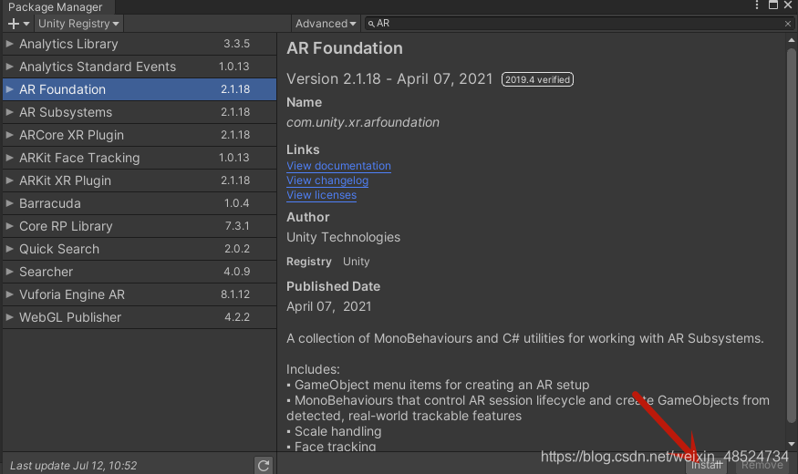Image resolution: width=798 pixels, height=474 pixels.
Task: Expand the AR Foundation package arrow
Action: coord(9,89)
